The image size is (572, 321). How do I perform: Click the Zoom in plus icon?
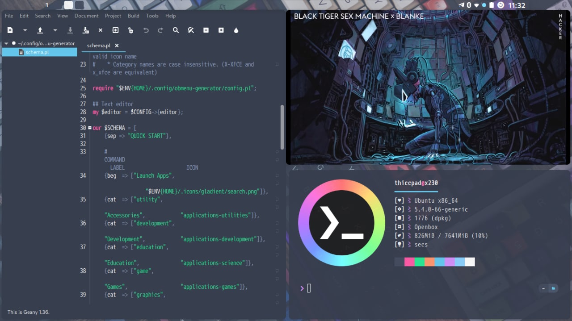(x=221, y=30)
